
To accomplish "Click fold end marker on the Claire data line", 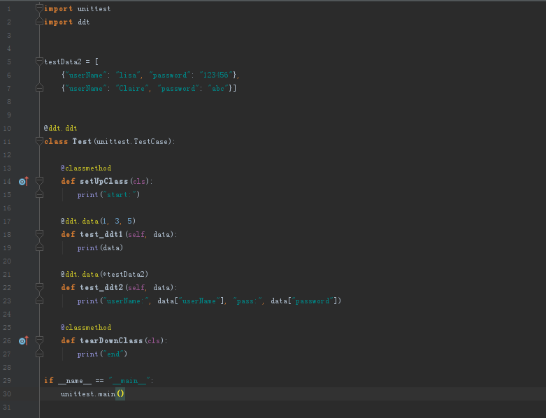I will (x=39, y=88).
